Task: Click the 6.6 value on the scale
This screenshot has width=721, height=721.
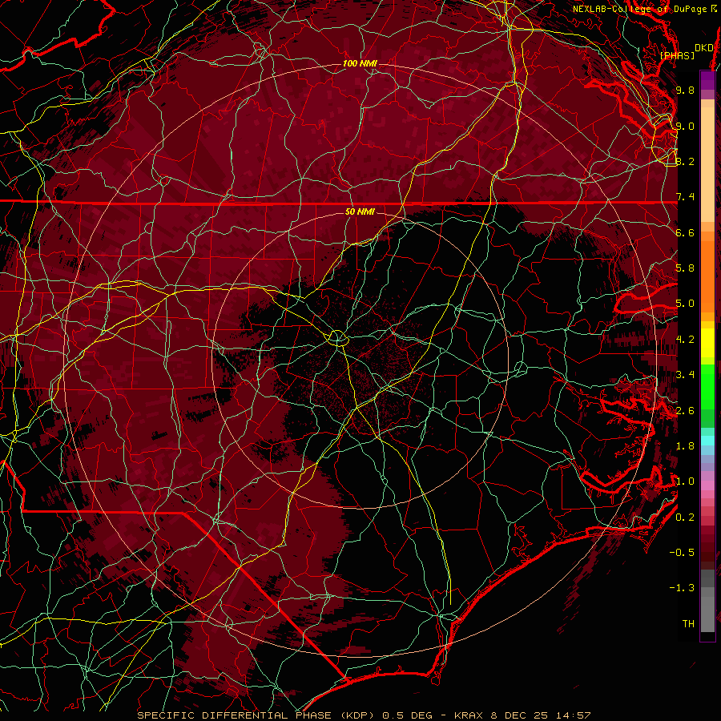Action: point(685,232)
